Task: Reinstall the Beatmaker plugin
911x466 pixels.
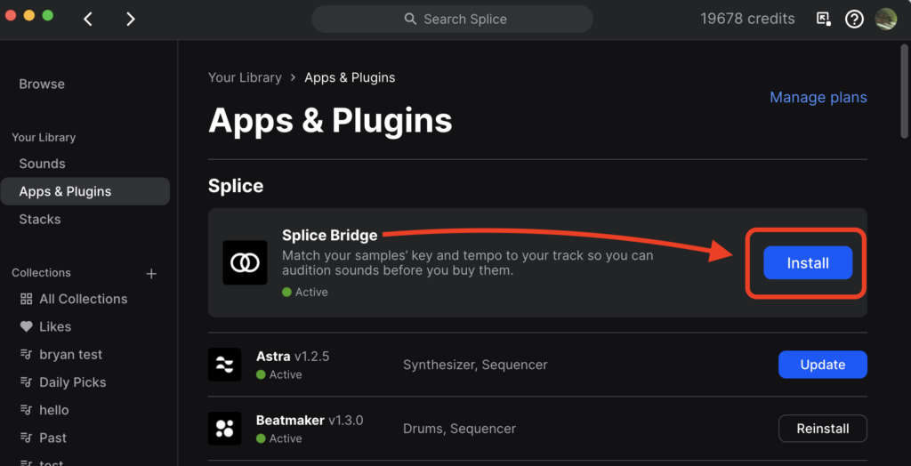Action: (x=823, y=429)
